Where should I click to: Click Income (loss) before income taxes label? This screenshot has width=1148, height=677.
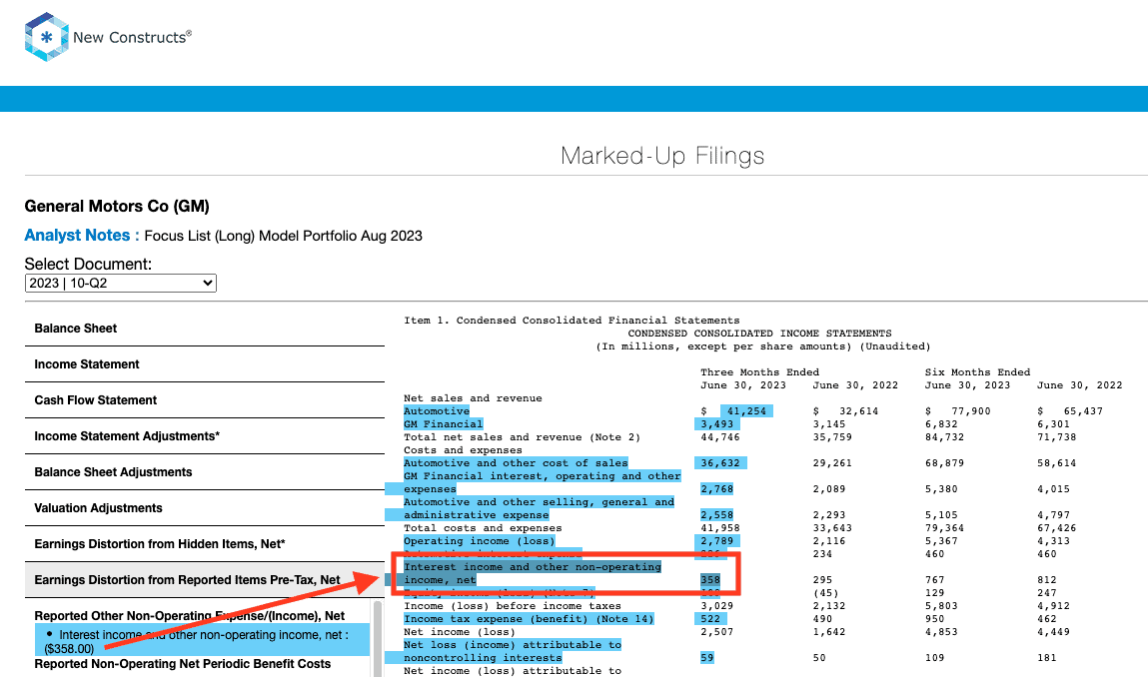[513, 606]
